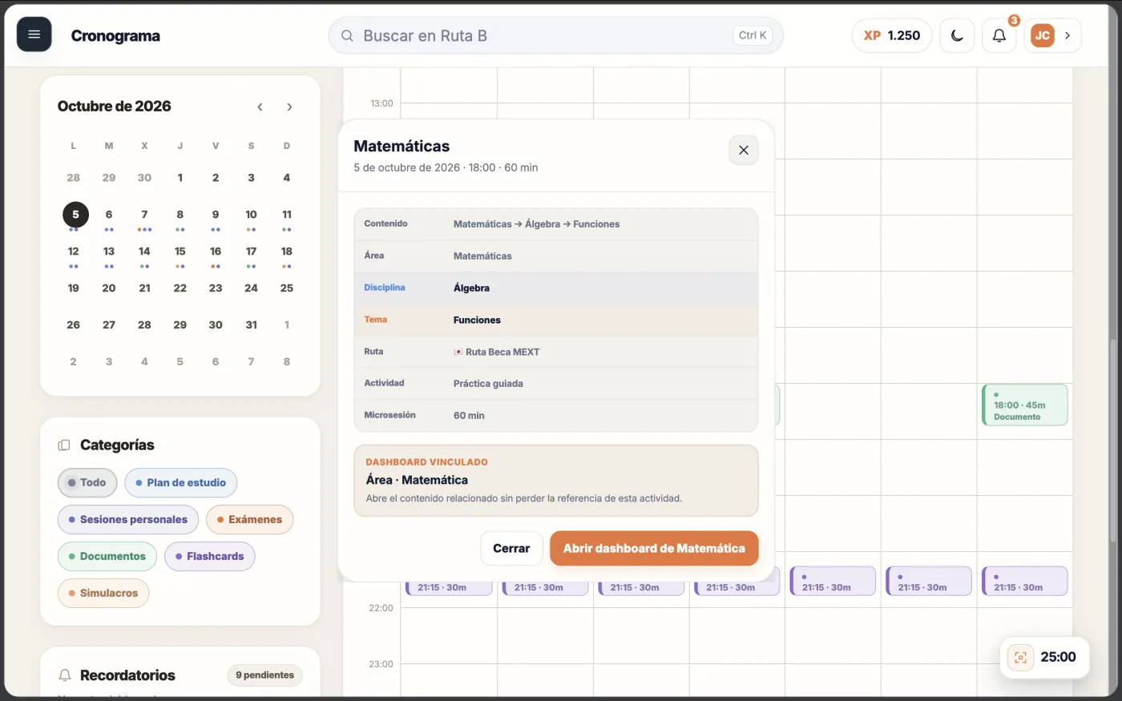The width and height of the screenshot is (1122, 701).
Task: Click the Ctrl K shortcut badge
Action: tap(753, 35)
